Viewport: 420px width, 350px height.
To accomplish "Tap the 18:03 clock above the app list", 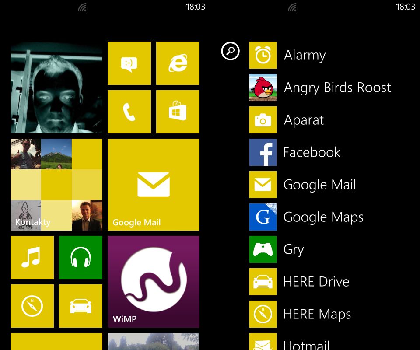I will [406, 7].
